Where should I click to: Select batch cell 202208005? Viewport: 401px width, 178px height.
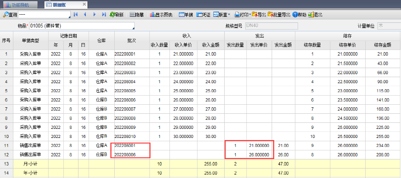132,91
